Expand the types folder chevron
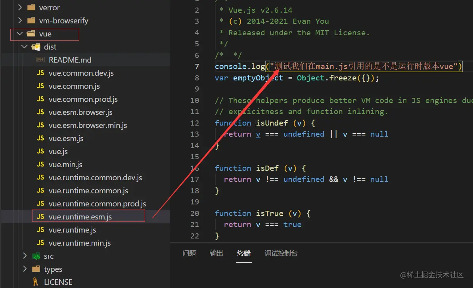The width and height of the screenshot is (473, 288). click(x=25, y=269)
